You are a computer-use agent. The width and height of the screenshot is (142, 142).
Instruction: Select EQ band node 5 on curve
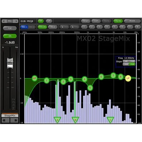point(90,88)
